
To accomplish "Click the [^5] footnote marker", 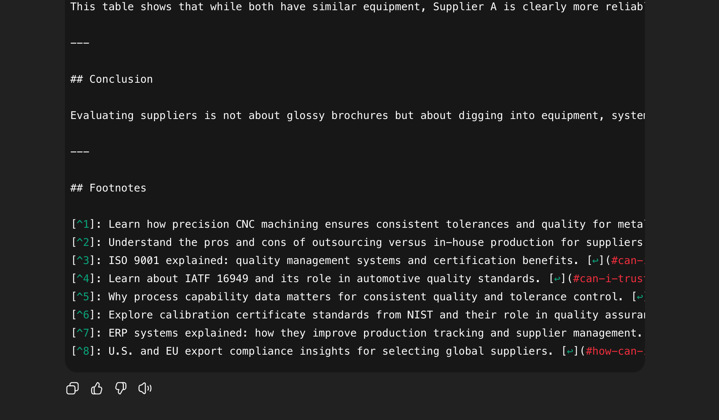I will tap(83, 297).
